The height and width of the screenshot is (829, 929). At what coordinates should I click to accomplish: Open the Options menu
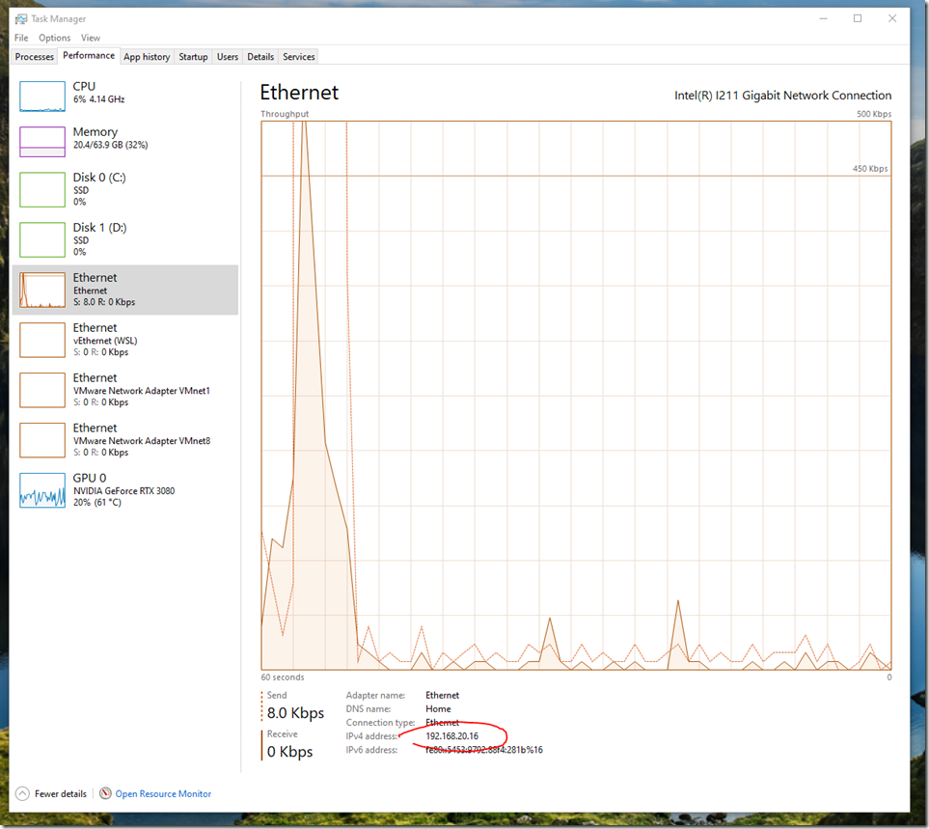tap(55, 38)
